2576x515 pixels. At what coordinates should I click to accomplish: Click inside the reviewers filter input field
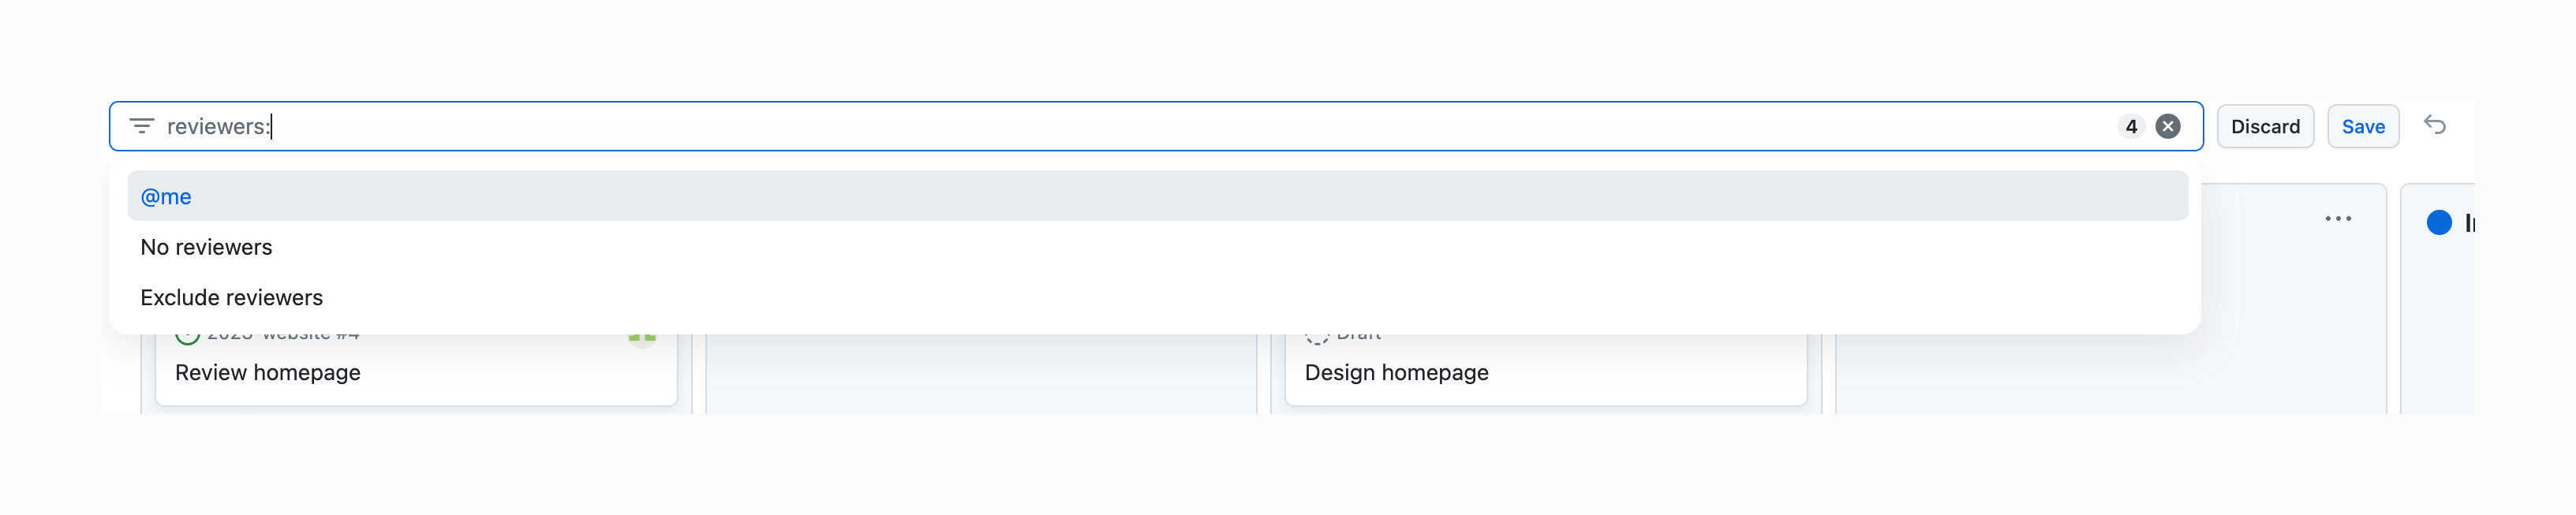tap(700, 126)
